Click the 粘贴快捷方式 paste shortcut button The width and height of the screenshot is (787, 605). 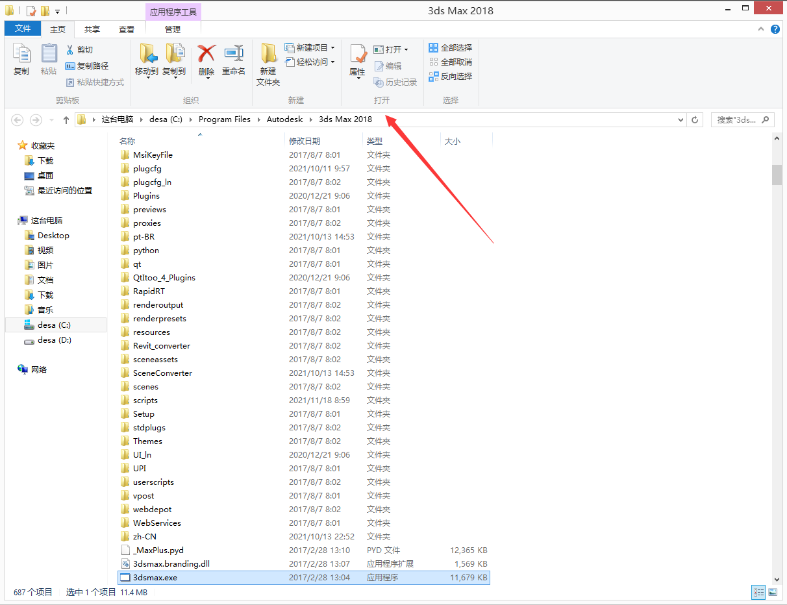pyautogui.click(x=95, y=82)
